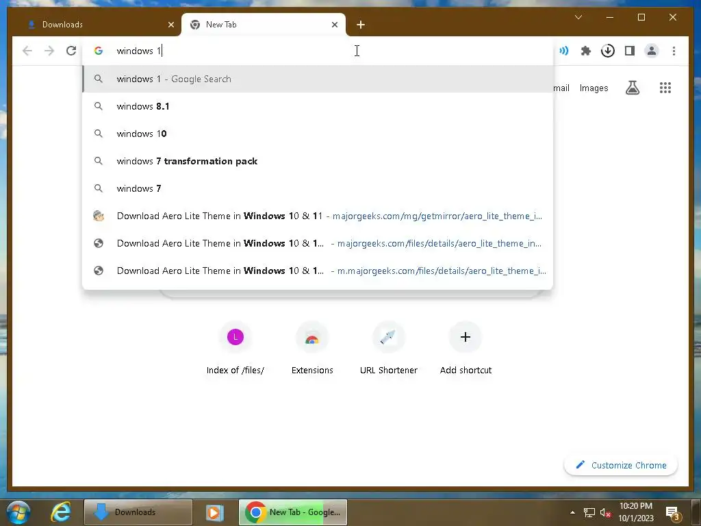Select the 'windows 1 - Google Search' suggestion
The width and height of the screenshot is (701, 526).
click(x=318, y=79)
